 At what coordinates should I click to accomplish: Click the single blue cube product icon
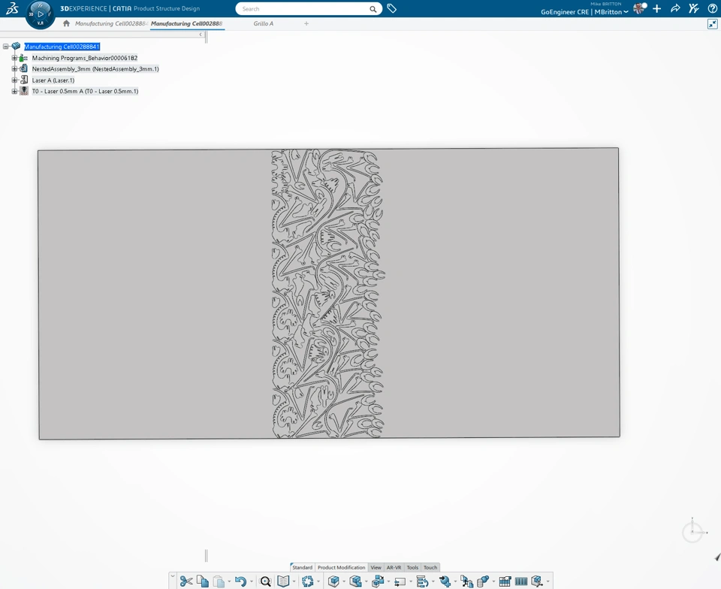pos(333,581)
